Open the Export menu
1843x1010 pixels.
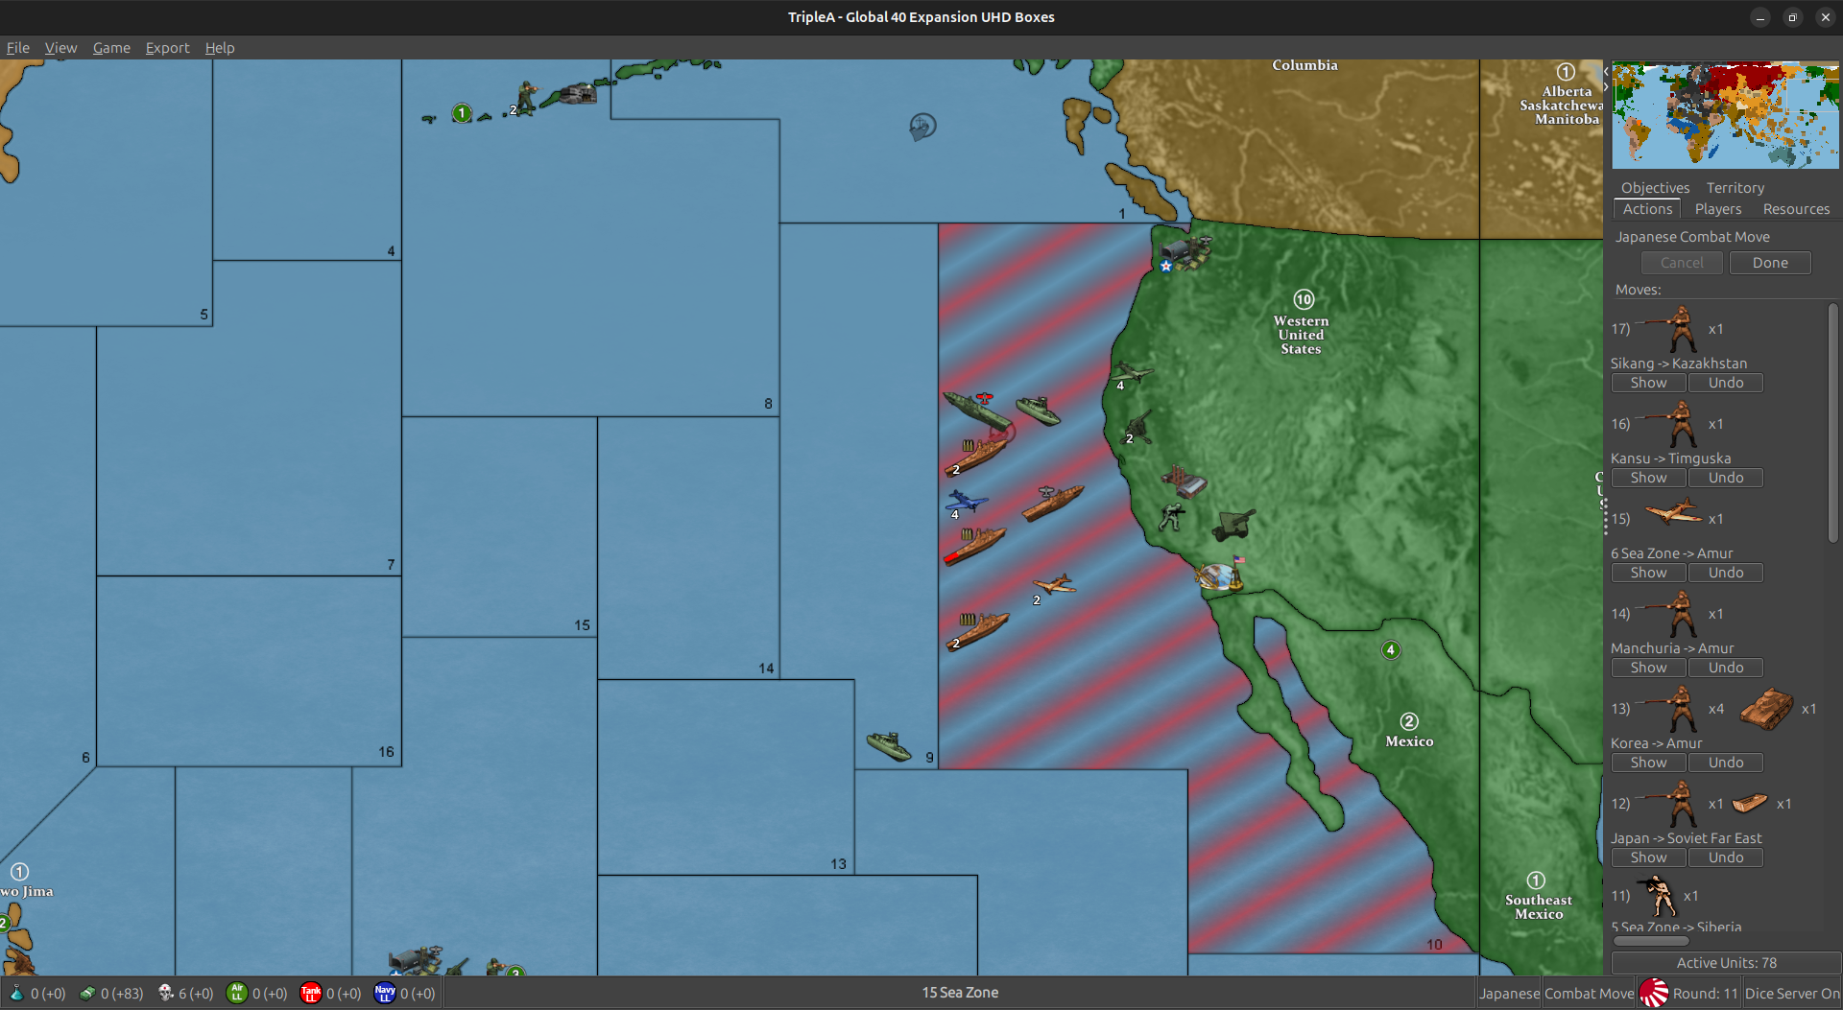coord(167,48)
